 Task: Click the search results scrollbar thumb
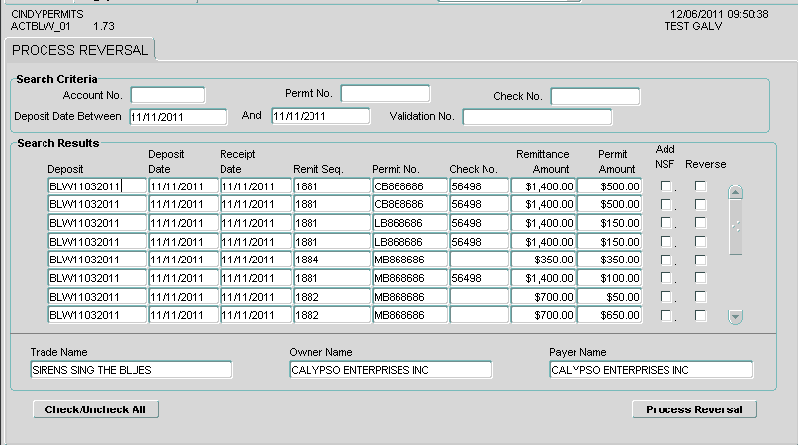[735, 227]
